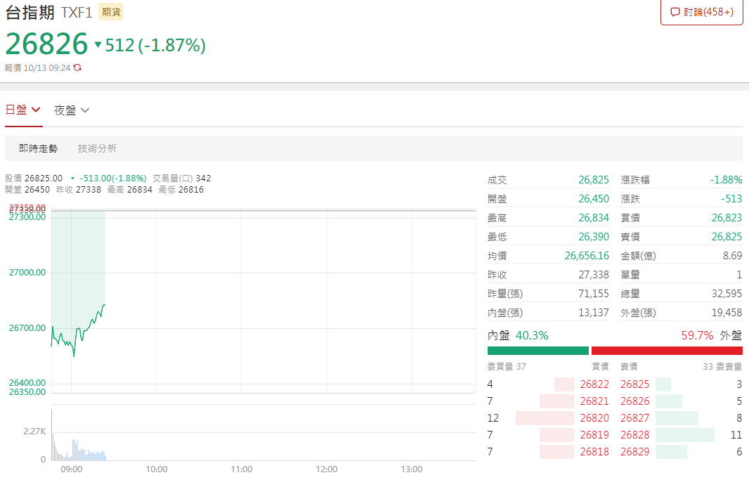This screenshot has width=749, height=480.
Task: Click the ask volume bar for 26828
Action: 684,435
